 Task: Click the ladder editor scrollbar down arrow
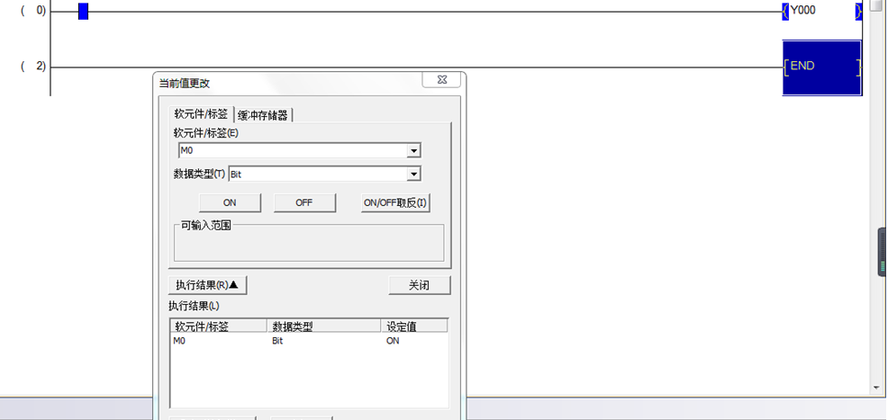click(x=876, y=388)
